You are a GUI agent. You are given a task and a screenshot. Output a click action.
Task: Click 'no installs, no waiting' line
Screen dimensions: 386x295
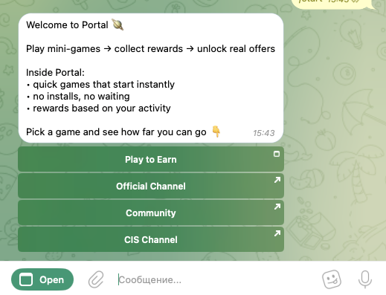78,97
